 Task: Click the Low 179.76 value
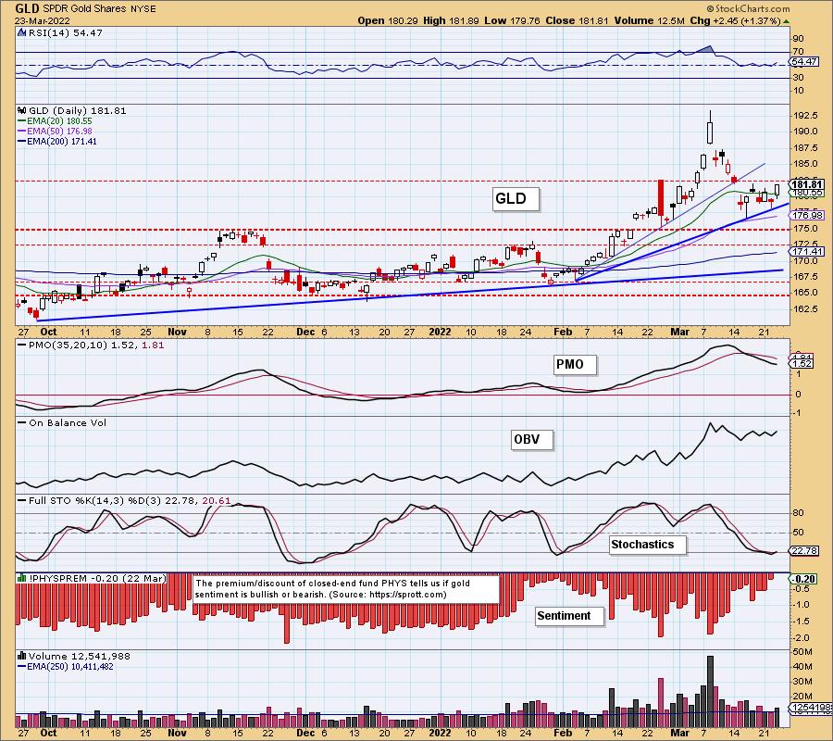(512, 20)
